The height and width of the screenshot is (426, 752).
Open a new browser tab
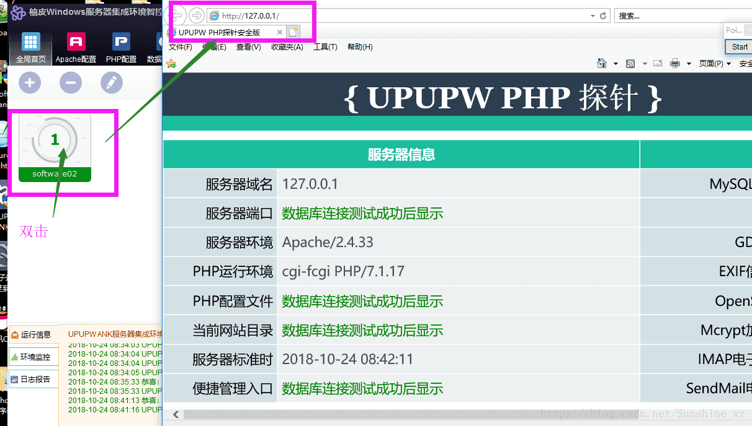click(x=293, y=32)
